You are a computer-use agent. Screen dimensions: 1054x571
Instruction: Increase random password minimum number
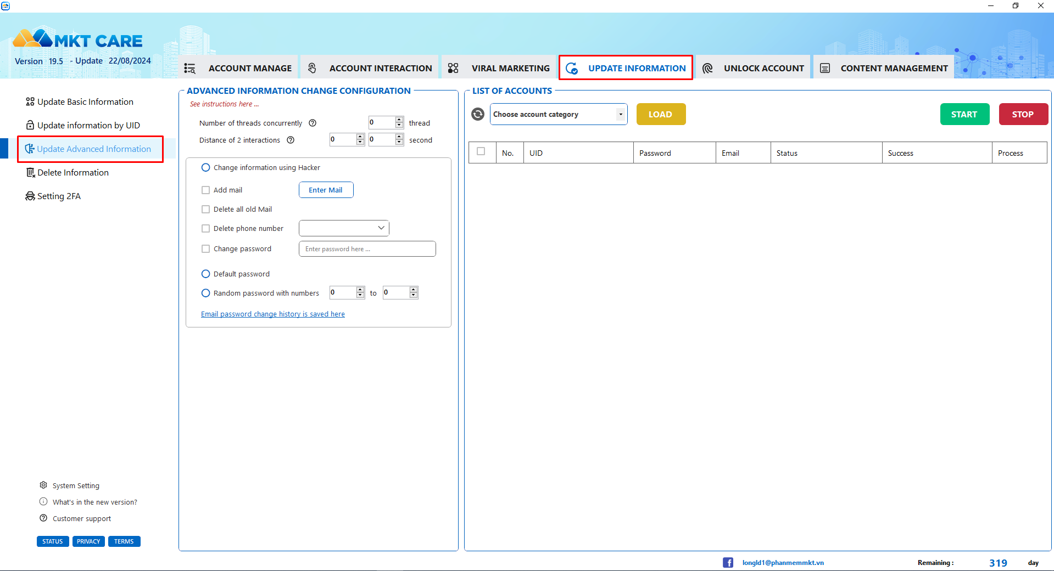(360, 289)
